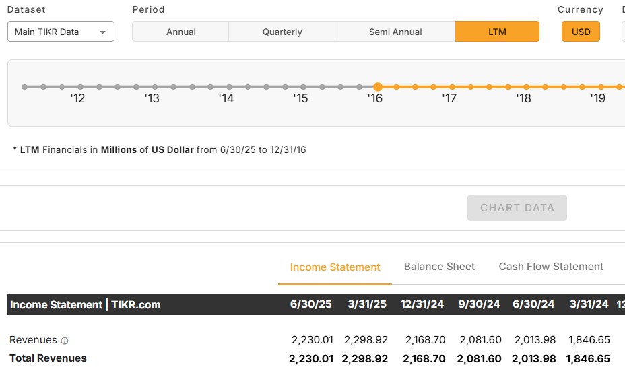Click the timeline point above '12
This screenshot has height=367, width=625.
tap(80, 87)
